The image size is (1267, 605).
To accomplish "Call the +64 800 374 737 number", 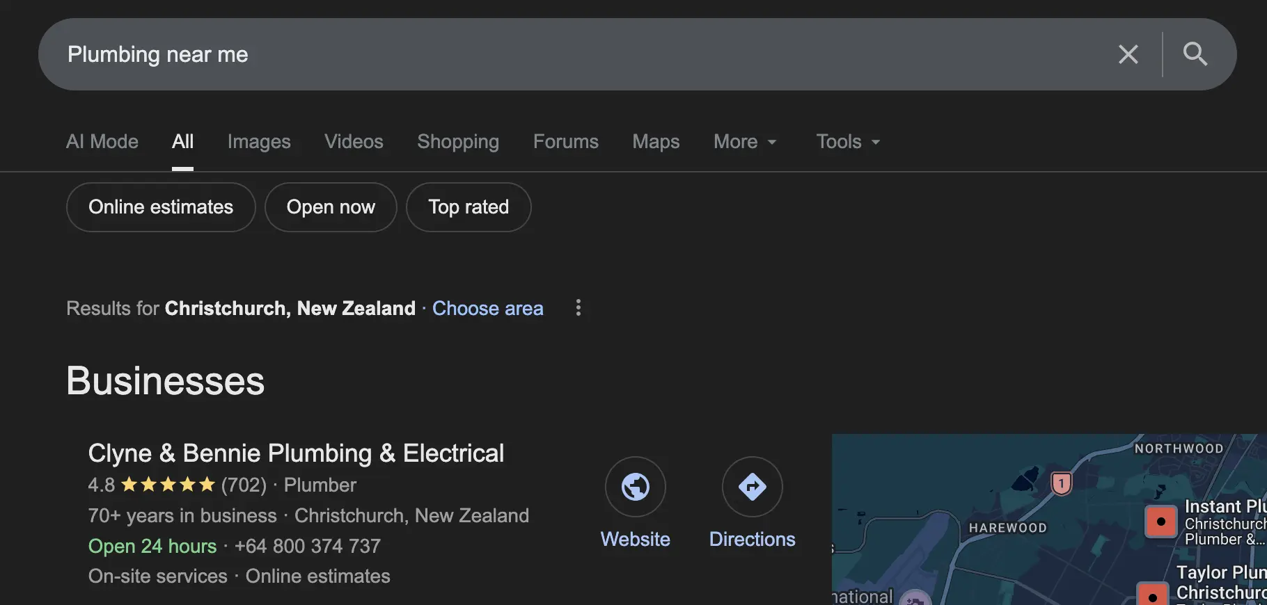I will pyautogui.click(x=307, y=546).
